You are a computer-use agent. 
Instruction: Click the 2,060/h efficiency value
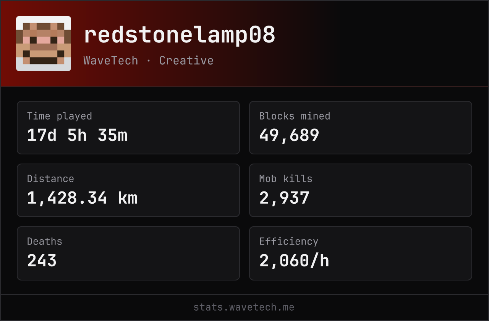click(294, 261)
